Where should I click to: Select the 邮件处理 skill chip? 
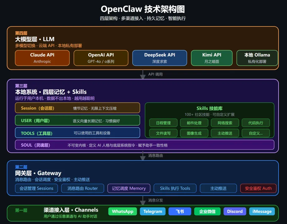[194, 123]
